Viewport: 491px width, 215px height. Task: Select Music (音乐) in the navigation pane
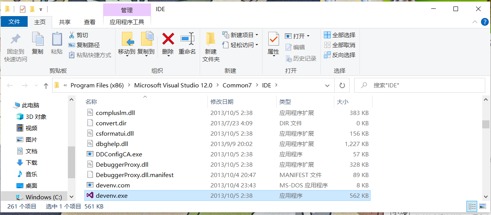(27, 174)
